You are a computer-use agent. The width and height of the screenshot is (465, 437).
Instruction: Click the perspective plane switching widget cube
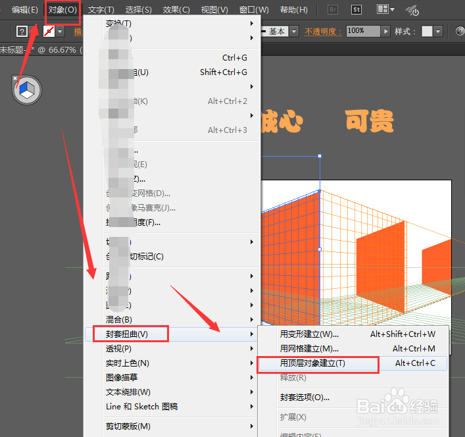tap(27, 90)
